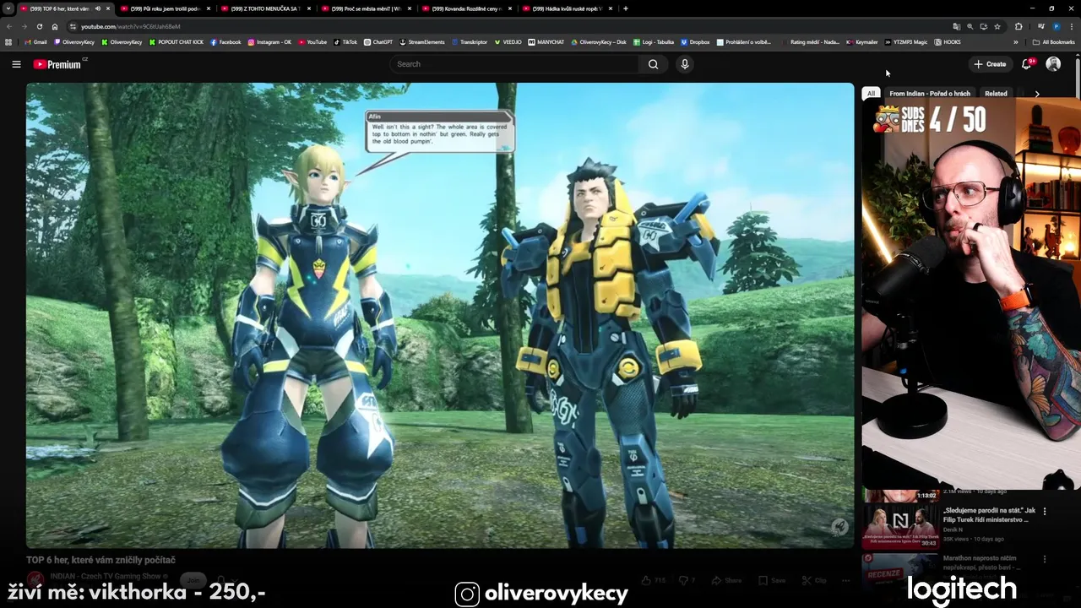Mute the playing 'TOP 6 her' tab
The height and width of the screenshot is (608, 1081).
(x=97, y=8)
